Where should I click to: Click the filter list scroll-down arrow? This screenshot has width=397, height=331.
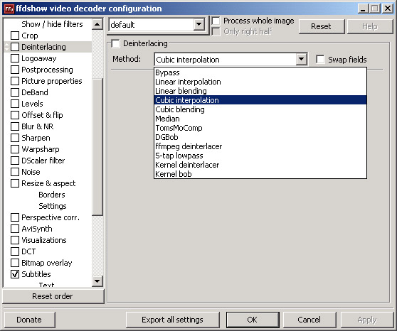97,281
